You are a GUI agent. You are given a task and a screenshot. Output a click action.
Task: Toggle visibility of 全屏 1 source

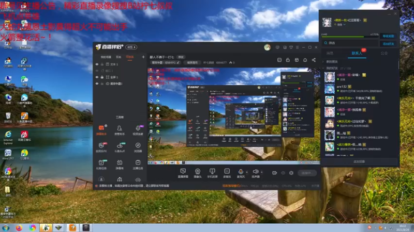coord(97,77)
